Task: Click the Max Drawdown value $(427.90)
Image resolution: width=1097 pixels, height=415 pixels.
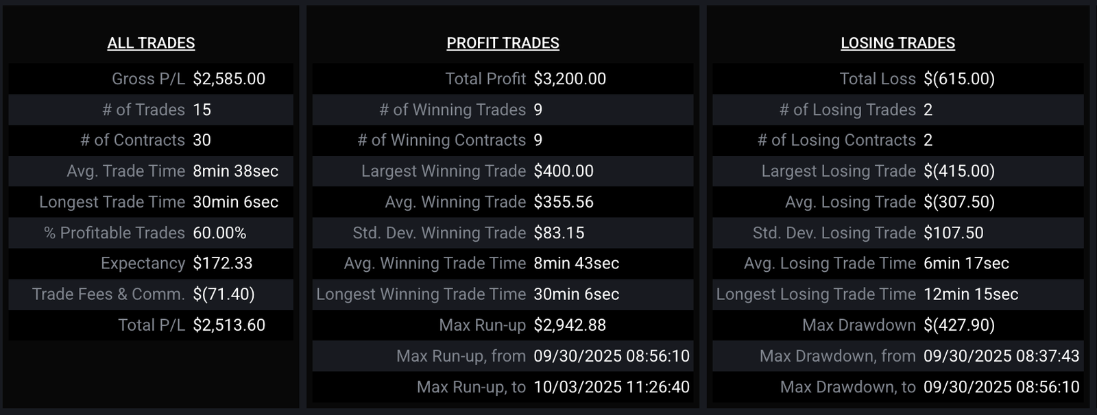Action: coord(959,325)
